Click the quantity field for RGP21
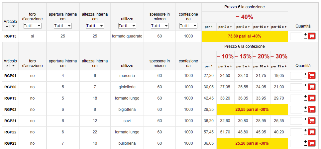This screenshot has height=149, width=321. click(x=296, y=121)
